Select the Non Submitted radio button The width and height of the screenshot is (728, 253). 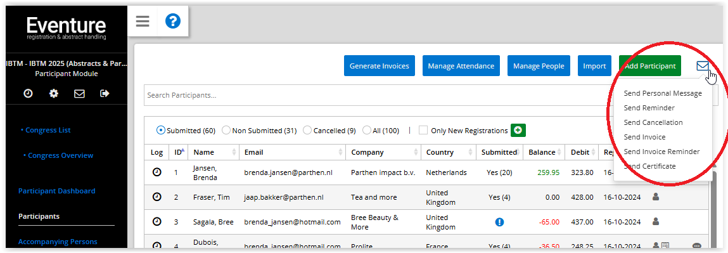[226, 131]
